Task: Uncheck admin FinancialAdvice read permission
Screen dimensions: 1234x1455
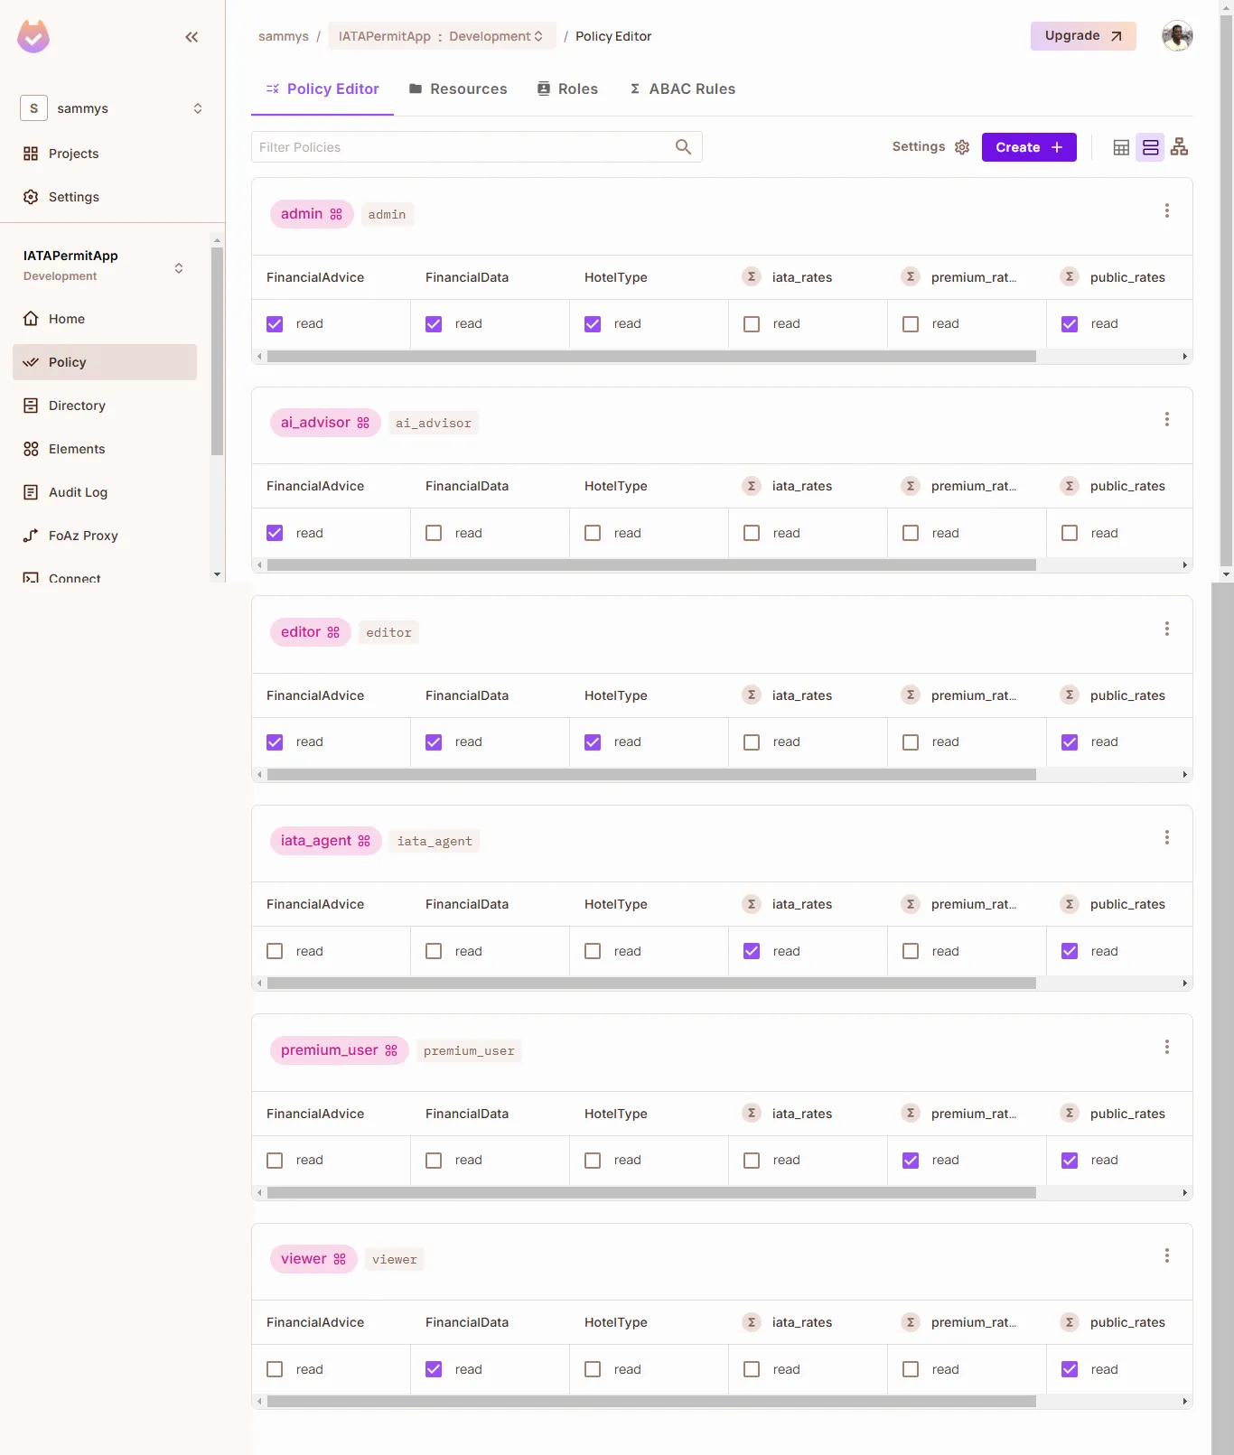Action: pyautogui.click(x=275, y=324)
